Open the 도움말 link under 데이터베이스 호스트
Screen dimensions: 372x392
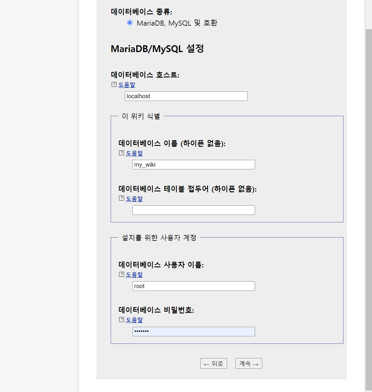click(126, 85)
